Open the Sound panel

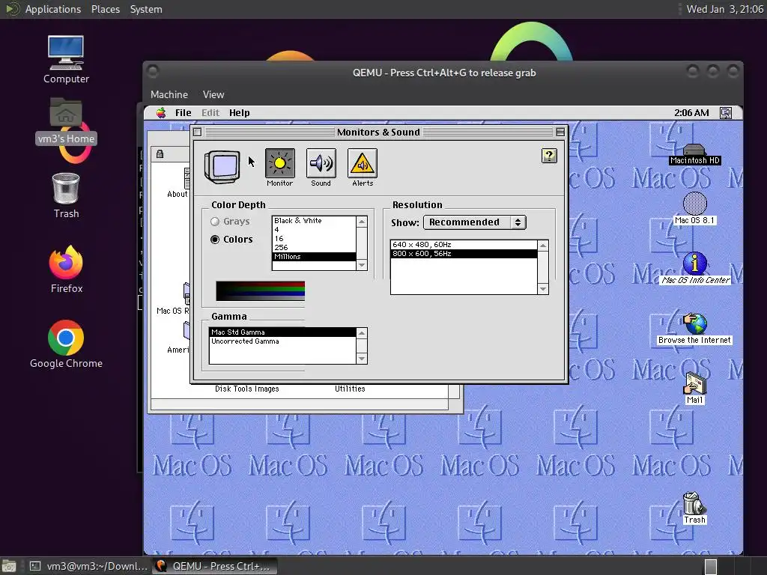(x=321, y=163)
